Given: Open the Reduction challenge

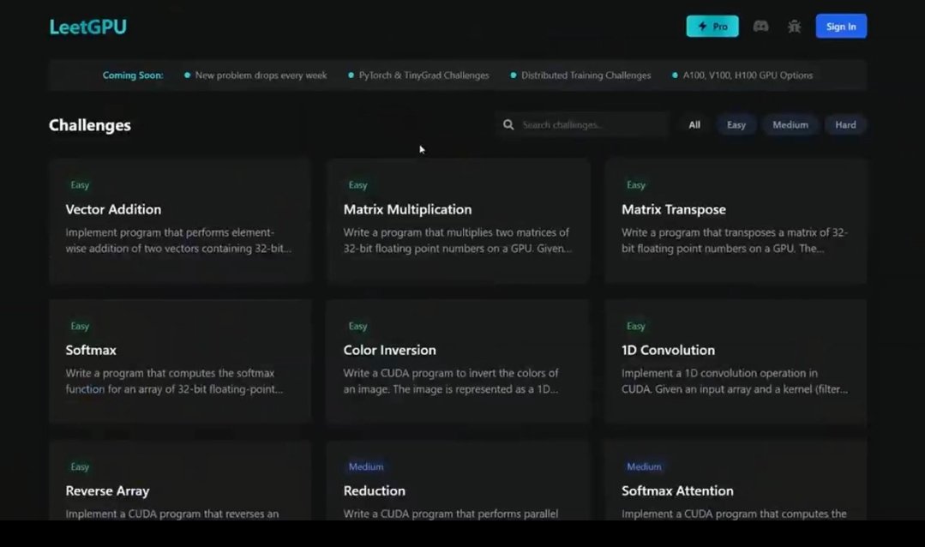Looking at the screenshot, I should tap(459, 480).
